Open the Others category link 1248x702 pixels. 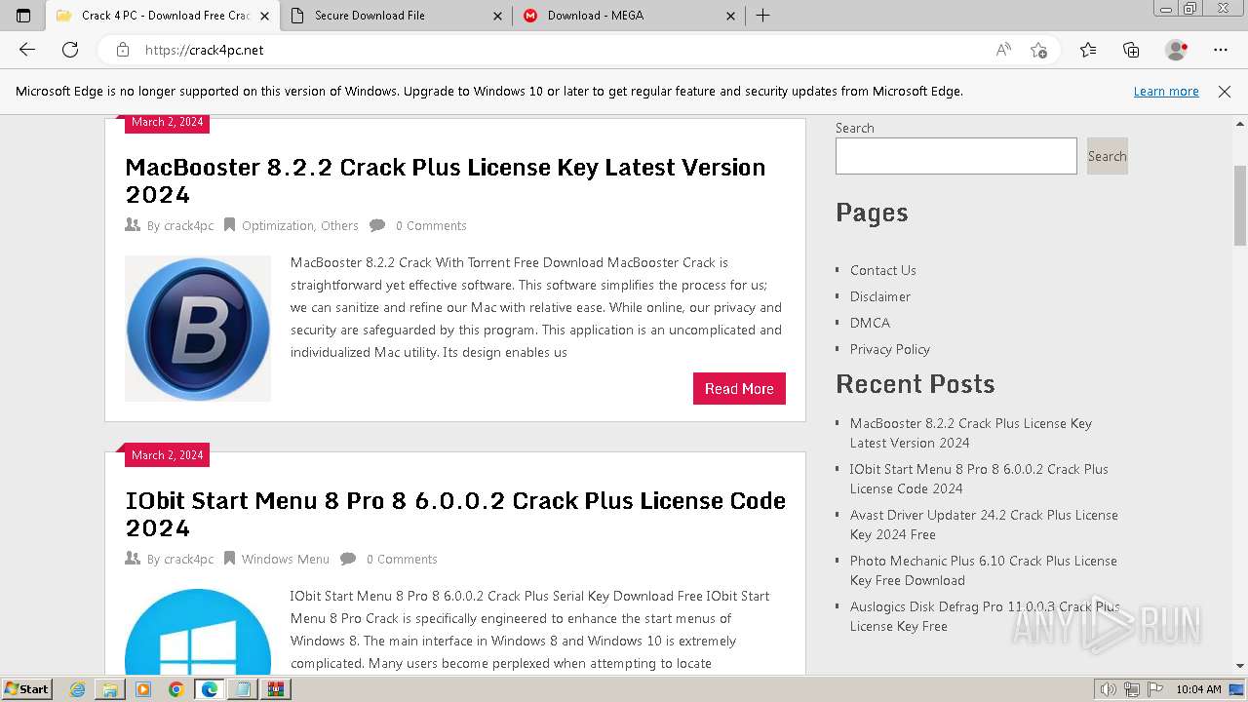(x=339, y=225)
